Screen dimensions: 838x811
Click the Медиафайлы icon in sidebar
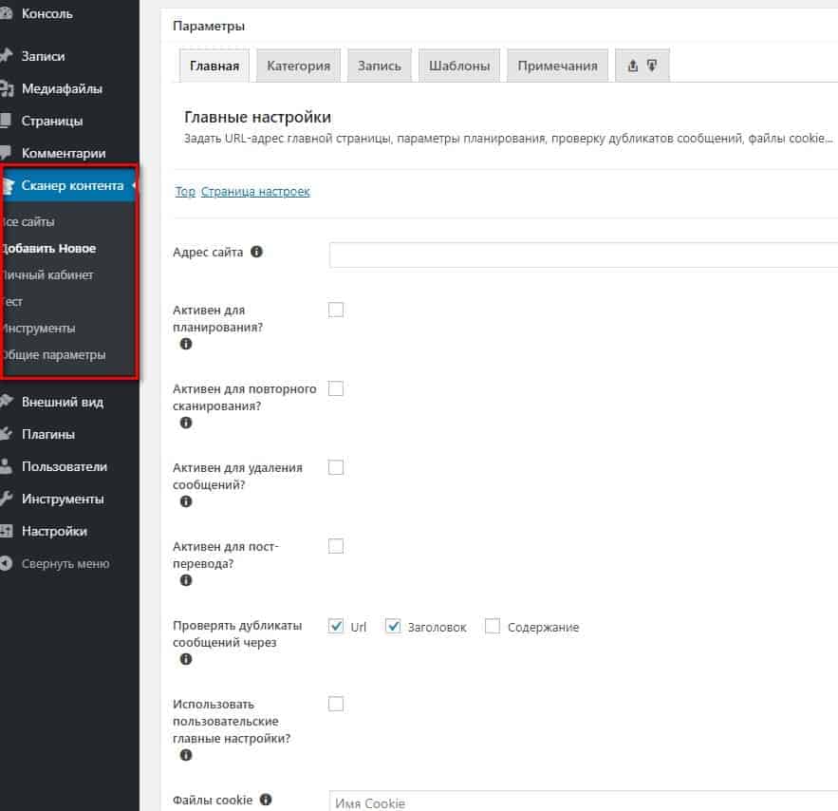click(7, 89)
